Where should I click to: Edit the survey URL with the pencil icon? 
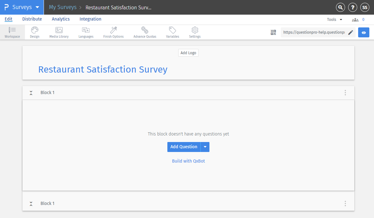pyautogui.click(x=351, y=32)
